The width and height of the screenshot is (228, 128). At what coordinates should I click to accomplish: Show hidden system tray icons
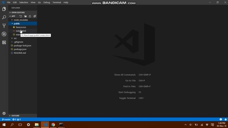pyautogui.click(x=186, y=125)
